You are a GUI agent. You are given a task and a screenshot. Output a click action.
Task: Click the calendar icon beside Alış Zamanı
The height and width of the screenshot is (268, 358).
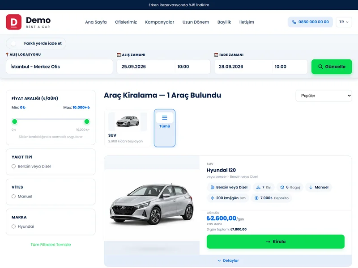tap(119, 54)
